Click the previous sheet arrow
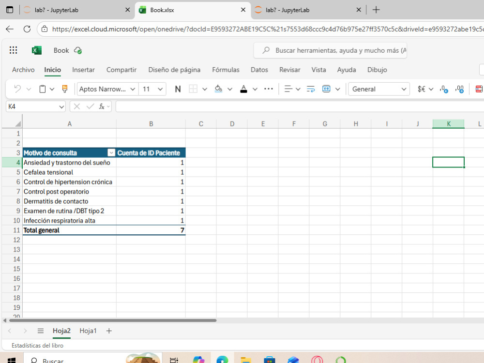Screen dimensions: 484x363 [10, 331]
